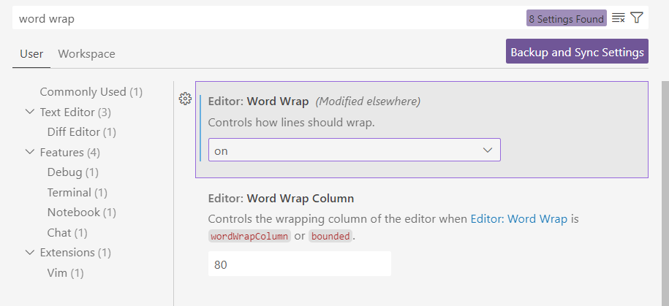This screenshot has width=669, height=306.
Task: Click Backup and Sync Settings button
Action: pyautogui.click(x=577, y=52)
